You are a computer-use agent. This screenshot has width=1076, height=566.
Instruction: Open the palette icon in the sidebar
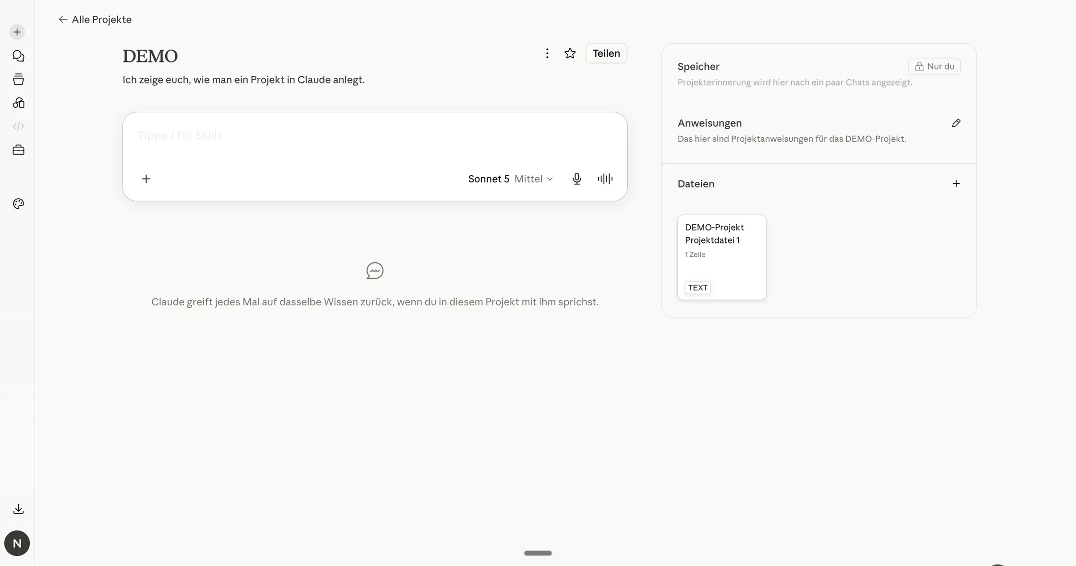(x=18, y=204)
